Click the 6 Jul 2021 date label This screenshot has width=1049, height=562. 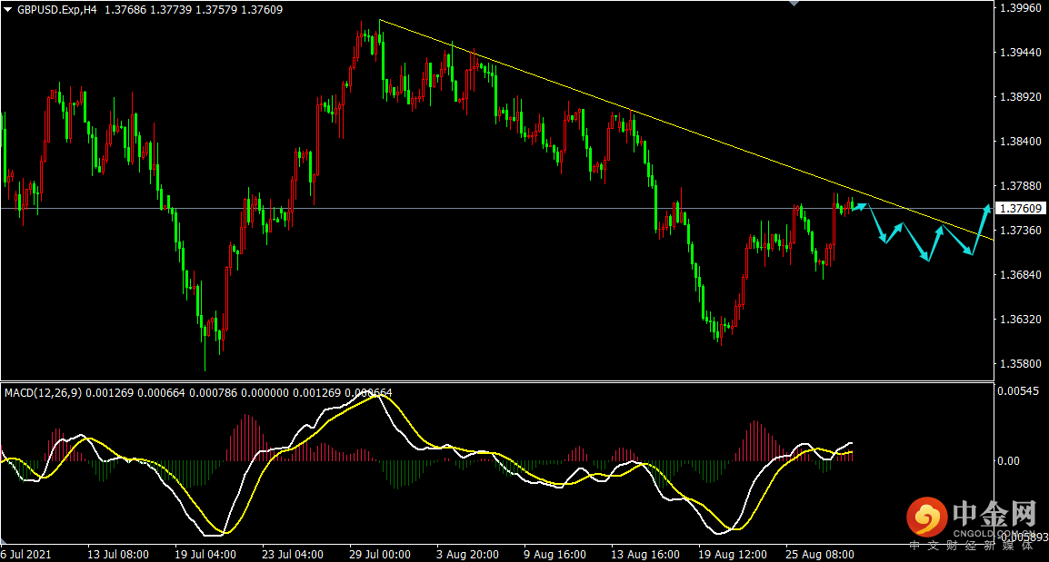(25, 554)
